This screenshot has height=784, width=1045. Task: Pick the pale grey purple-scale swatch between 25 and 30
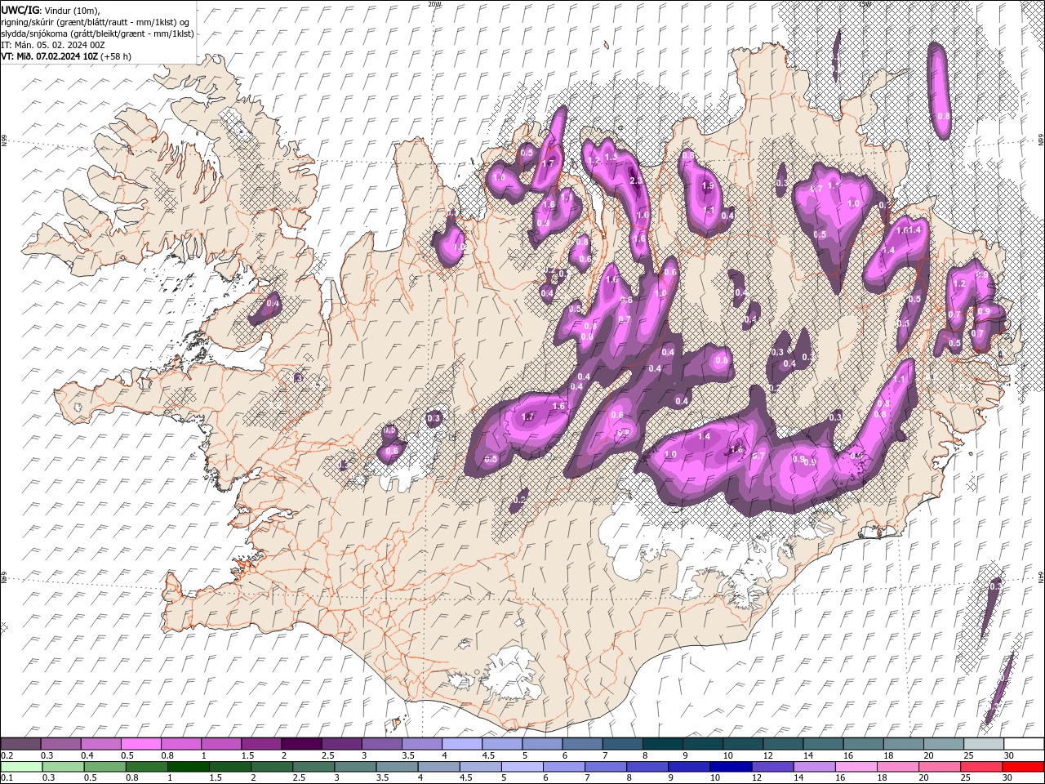[984, 744]
